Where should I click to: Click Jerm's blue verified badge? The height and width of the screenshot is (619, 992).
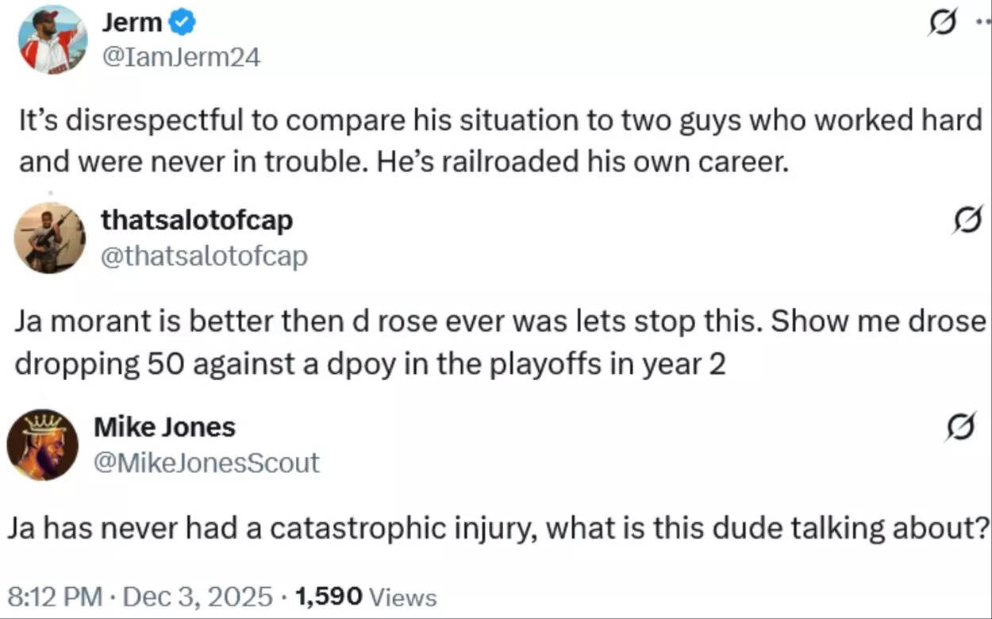tap(183, 22)
